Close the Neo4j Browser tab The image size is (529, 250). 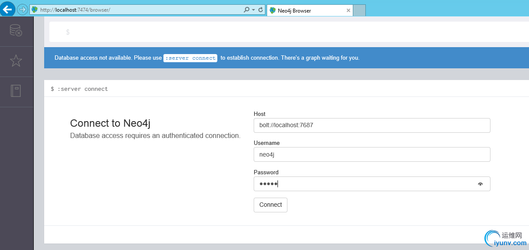[348, 10]
